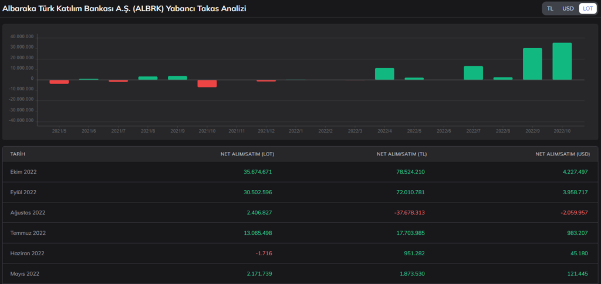Click the green bar for 2021/9
The image size is (601, 284).
click(177, 78)
